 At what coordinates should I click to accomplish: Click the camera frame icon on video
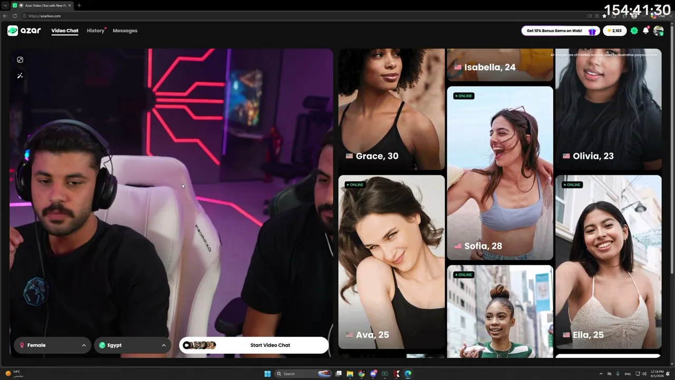tap(20, 60)
